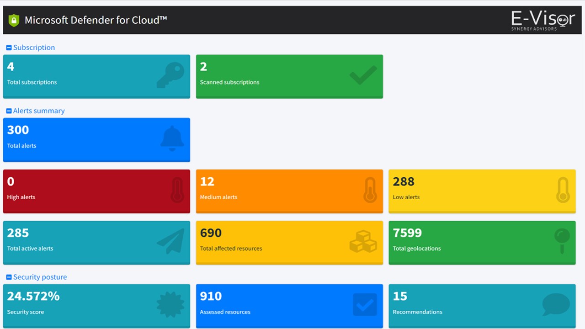
Task: Click the key icon on Total subscriptions
Action: click(x=170, y=75)
